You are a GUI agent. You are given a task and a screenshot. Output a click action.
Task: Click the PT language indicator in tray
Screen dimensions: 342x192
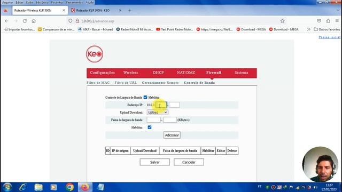click(x=260, y=187)
